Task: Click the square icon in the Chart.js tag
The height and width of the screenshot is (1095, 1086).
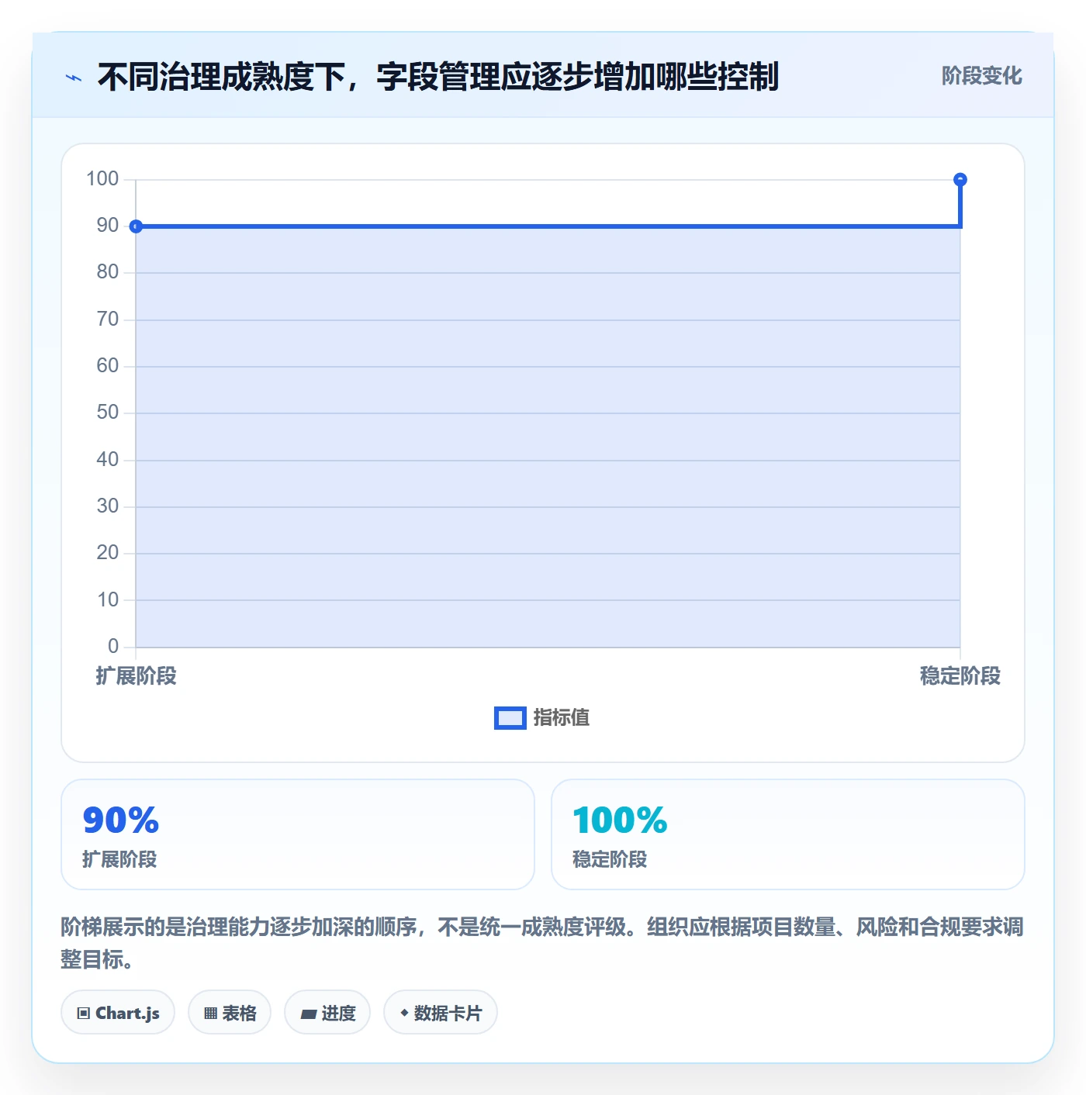Action: tap(84, 1014)
